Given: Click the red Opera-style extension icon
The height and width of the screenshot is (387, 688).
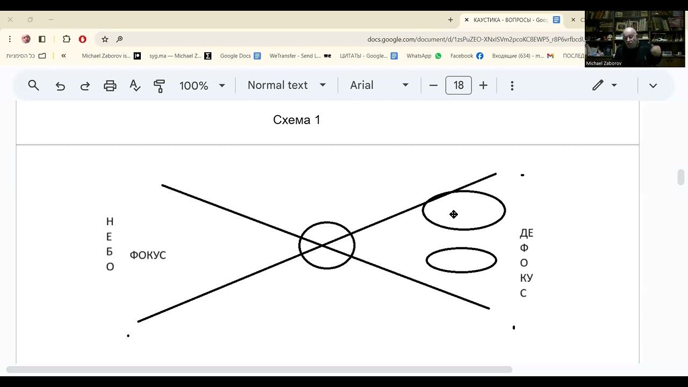Looking at the screenshot, I should tap(82, 39).
